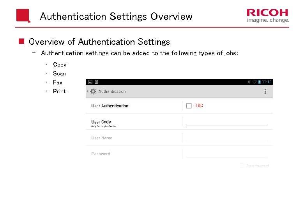Click the Password input field

[x=227, y=154]
